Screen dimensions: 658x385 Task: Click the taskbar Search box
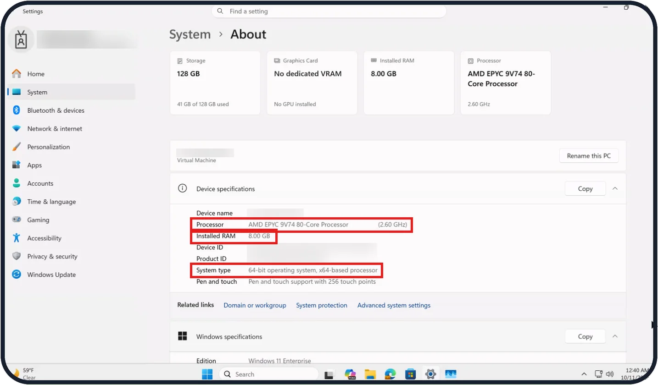pyautogui.click(x=268, y=374)
